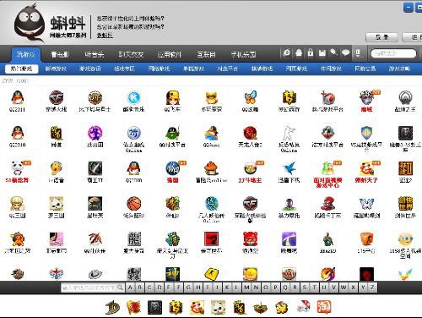Image resolution: width=422 pixels, height=318 pixels.
Task: Open QQ炫舞 butterfly icon
Action: pyautogui.click(x=250, y=97)
